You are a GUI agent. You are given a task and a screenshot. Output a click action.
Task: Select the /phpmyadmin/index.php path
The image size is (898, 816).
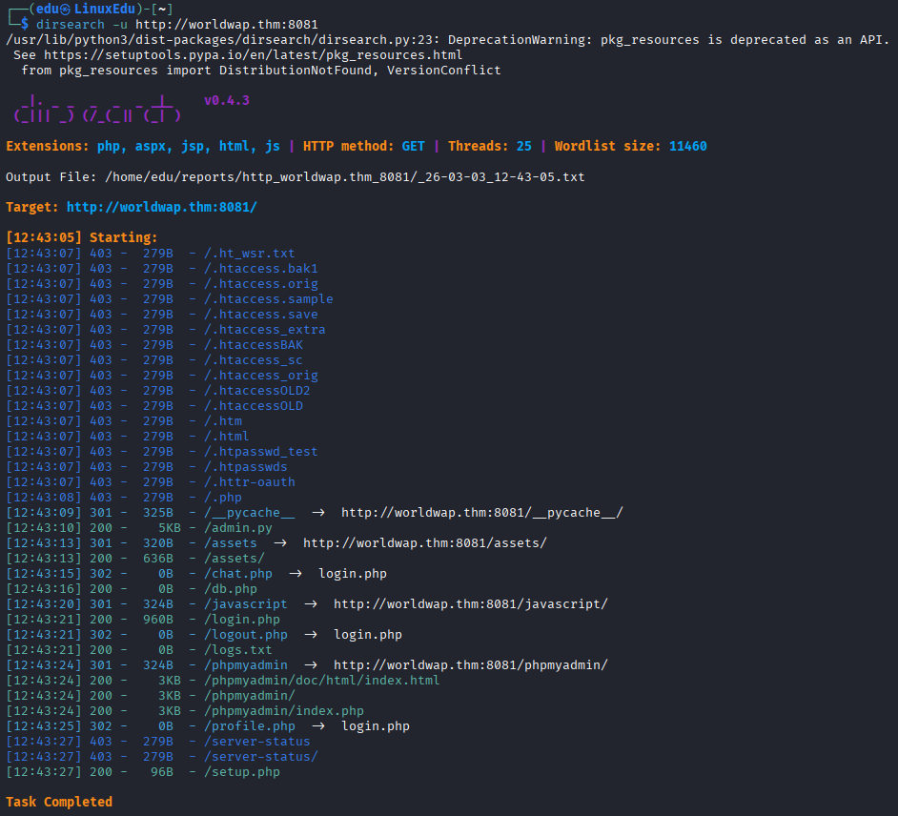pos(284,710)
